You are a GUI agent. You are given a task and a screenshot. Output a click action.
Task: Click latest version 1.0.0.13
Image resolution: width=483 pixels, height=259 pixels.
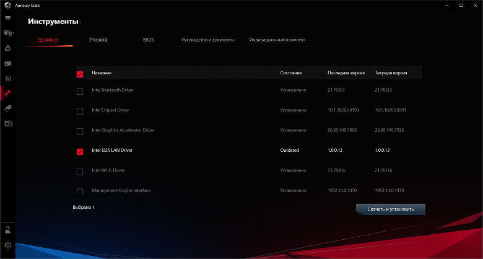coord(335,150)
